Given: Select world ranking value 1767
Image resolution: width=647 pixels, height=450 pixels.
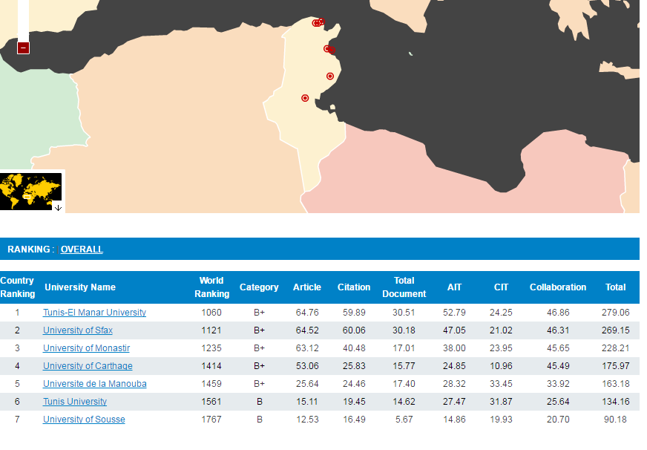Looking at the screenshot, I should pyautogui.click(x=211, y=419).
